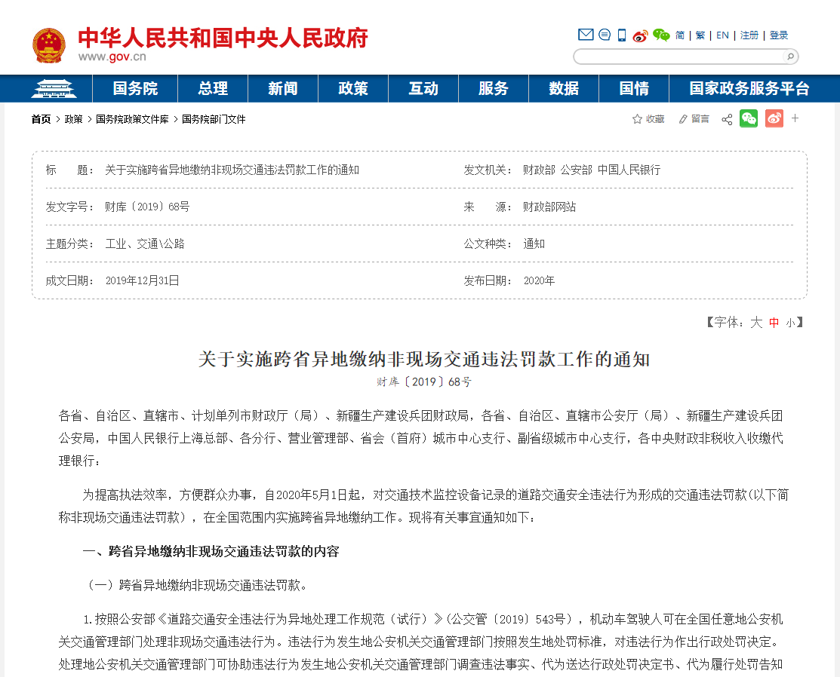
Task: Click into the site search field
Action: coord(679,57)
